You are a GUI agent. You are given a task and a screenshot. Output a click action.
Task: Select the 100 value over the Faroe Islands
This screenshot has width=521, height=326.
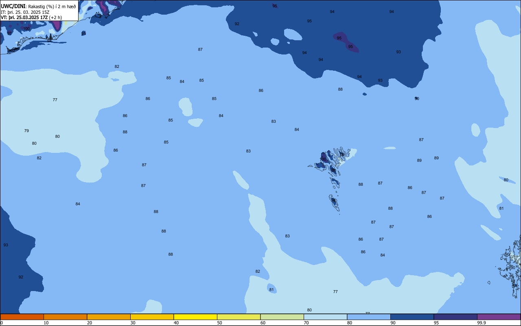pyautogui.click(x=323, y=159)
